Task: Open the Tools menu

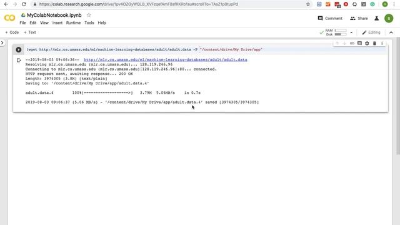Action: [x=89, y=22]
